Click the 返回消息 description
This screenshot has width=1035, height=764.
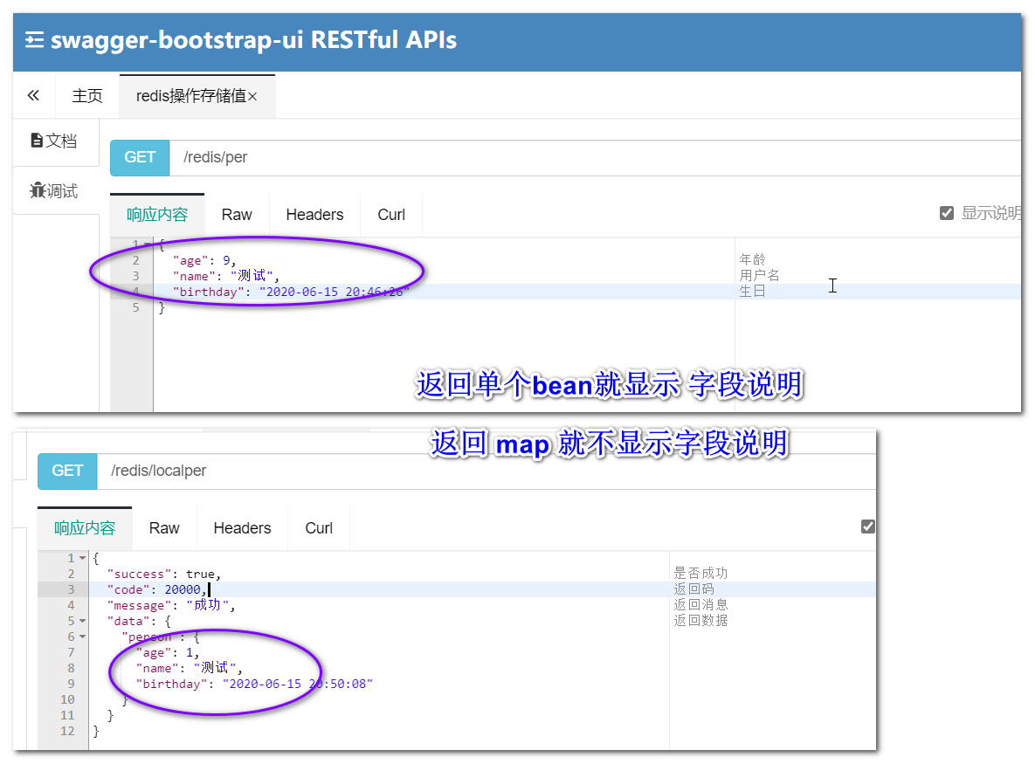pos(700,604)
